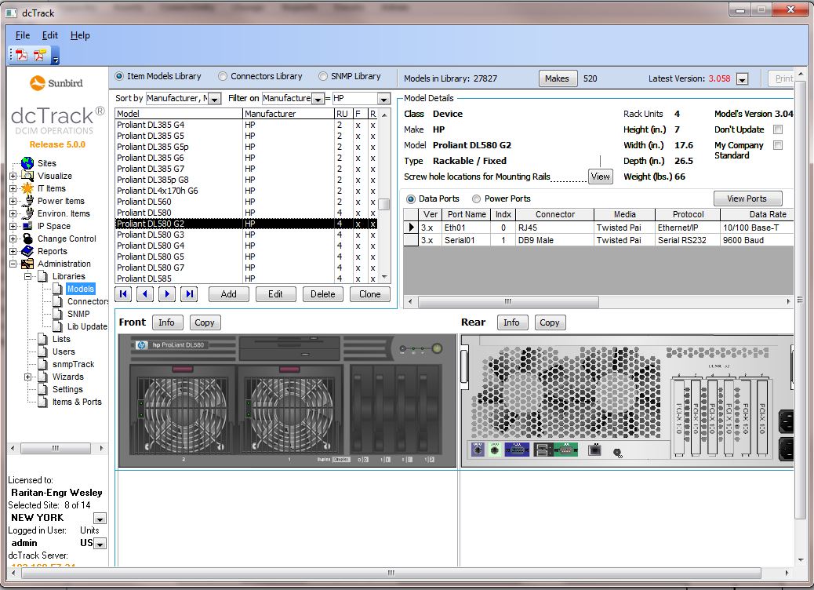814x590 pixels.
Task: Click the View Ports button
Action: 747,198
